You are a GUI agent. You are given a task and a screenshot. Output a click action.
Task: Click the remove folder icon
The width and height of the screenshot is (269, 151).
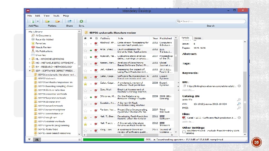[x=57, y=21]
